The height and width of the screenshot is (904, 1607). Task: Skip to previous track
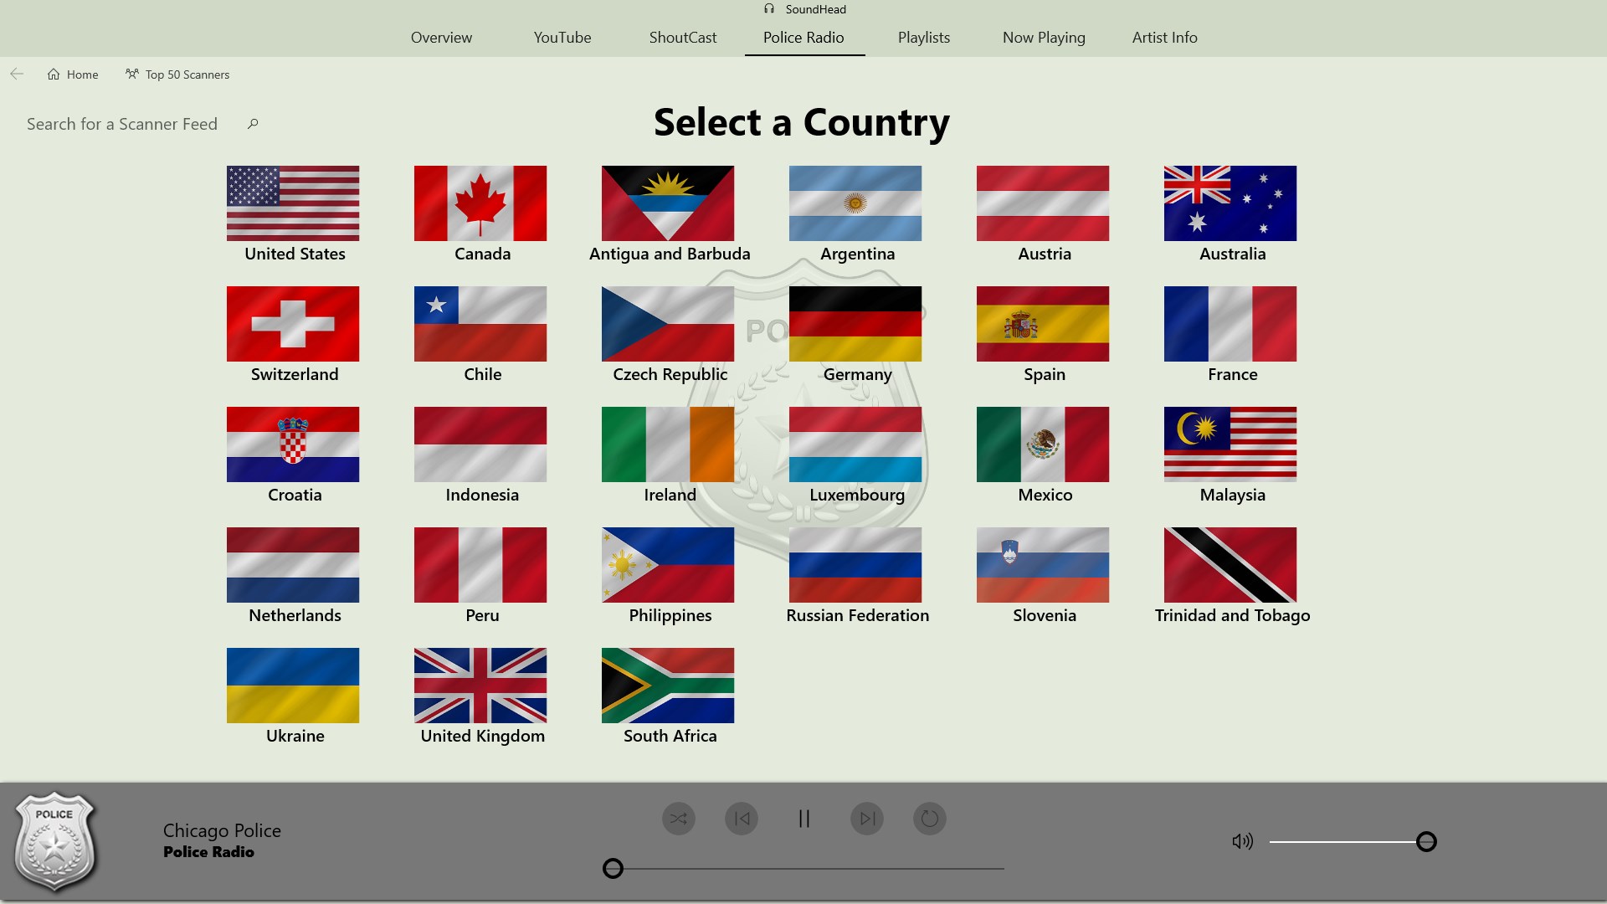click(x=742, y=819)
